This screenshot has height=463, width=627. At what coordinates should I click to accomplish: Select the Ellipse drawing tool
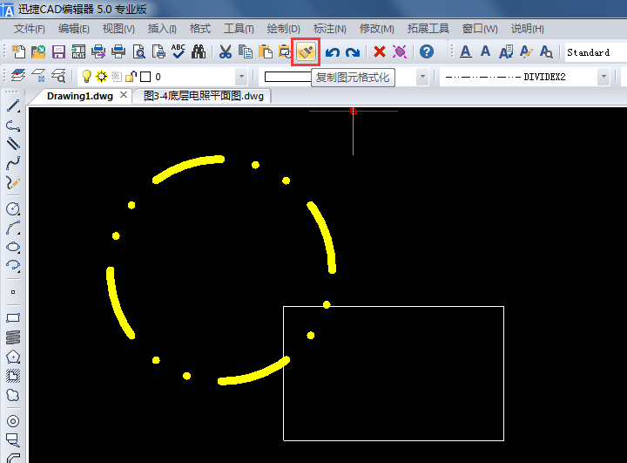click(x=13, y=247)
